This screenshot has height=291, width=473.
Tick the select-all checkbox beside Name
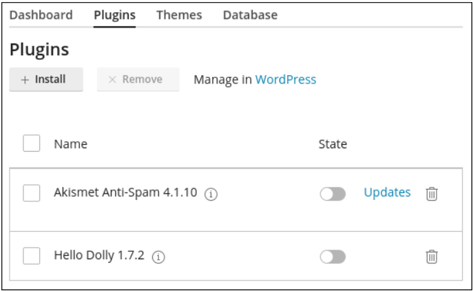(x=32, y=143)
